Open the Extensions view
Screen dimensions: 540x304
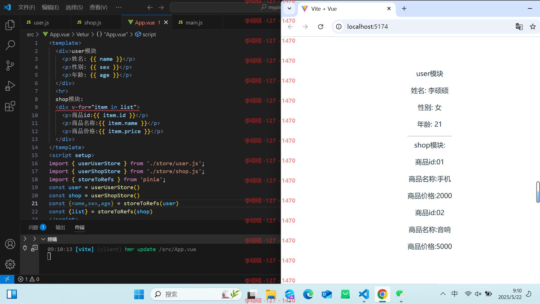pyautogui.click(x=10, y=106)
